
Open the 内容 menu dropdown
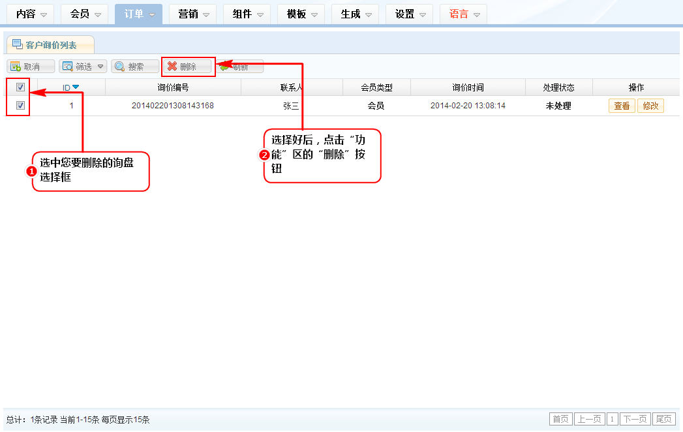pos(44,14)
